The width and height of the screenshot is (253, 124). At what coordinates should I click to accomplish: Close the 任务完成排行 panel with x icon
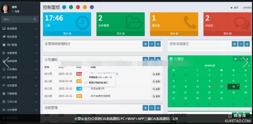tap(247, 44)
